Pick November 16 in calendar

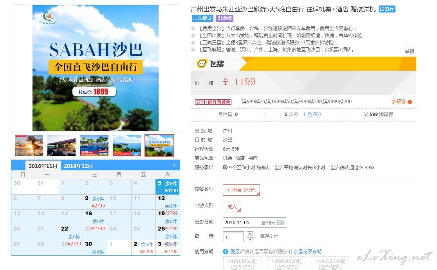point(95,218)
